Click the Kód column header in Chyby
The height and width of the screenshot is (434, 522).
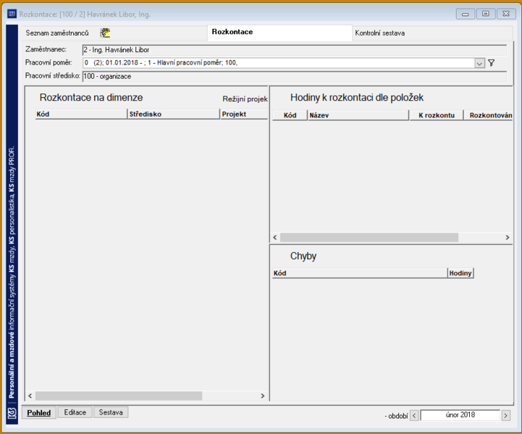[x=360, y=273]
